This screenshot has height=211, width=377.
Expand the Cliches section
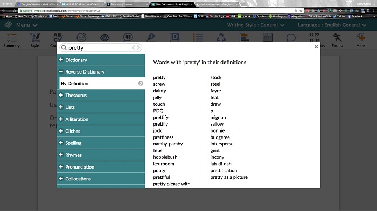(101, 131)
